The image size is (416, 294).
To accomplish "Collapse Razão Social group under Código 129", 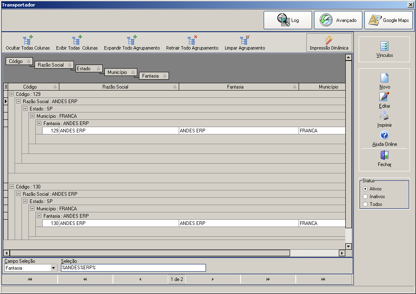I will [x=19, y=101].
